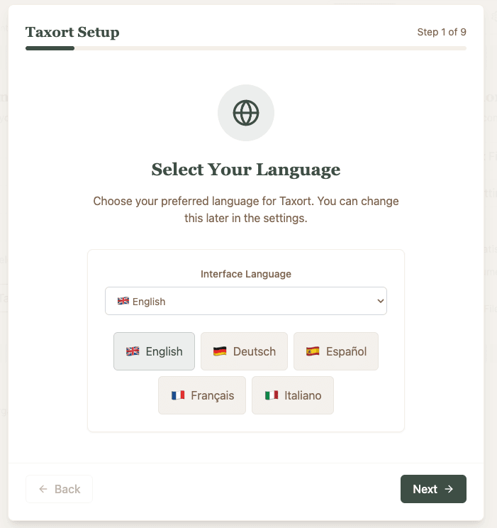The height and width of the screenshot is (528, 497).
Task: Go to the next setup step
Action: (x=433, y=489)
